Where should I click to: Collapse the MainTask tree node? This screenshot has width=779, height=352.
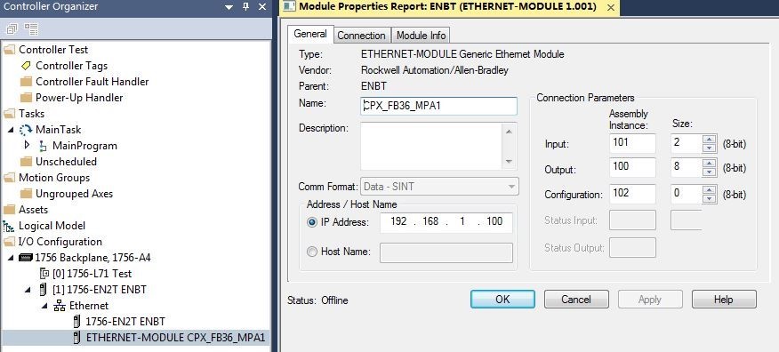point(11,130)
